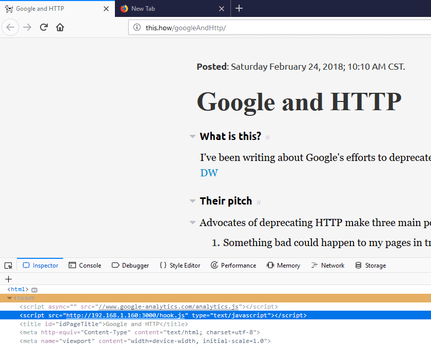Collapse the Advocates of deprecating HTTP paragraph

[193, 222]
